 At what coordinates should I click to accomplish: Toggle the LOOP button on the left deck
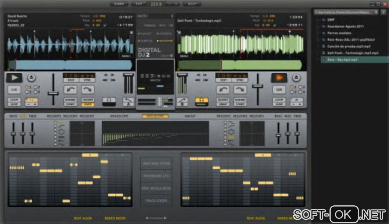click(x=14, y=100)
